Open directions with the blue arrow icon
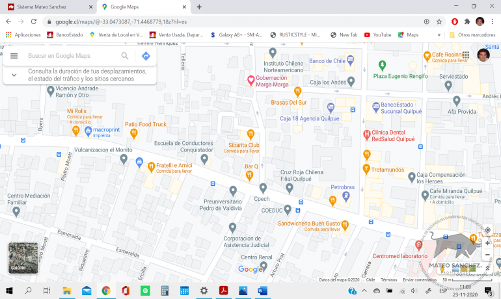 coord(146,56)
